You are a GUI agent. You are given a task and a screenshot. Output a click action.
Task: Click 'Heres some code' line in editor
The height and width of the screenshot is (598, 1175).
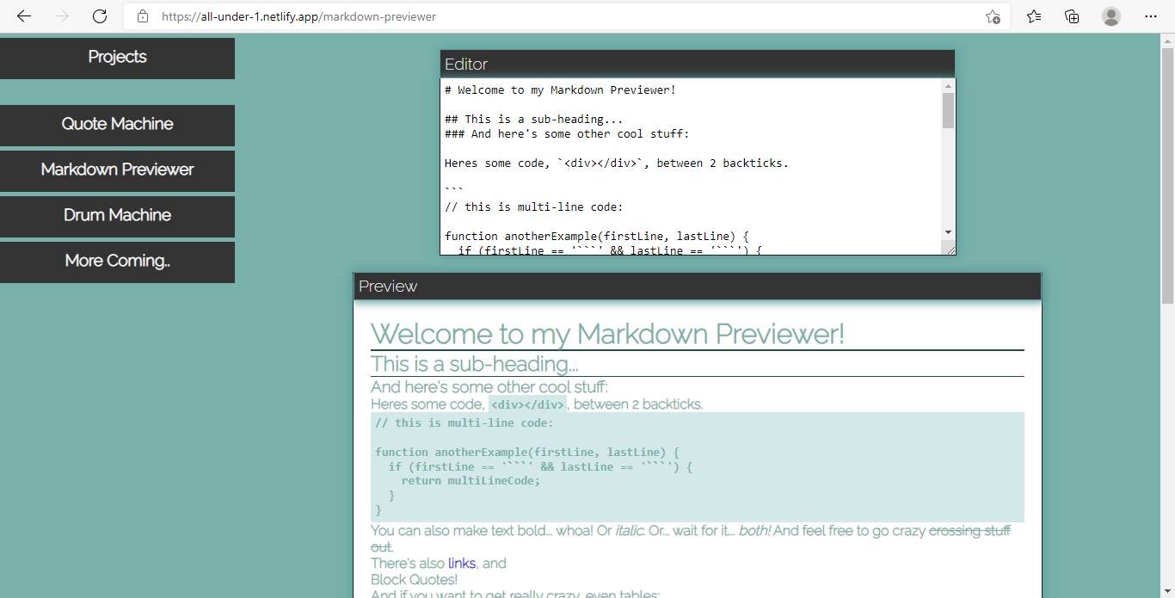point(617,163)
